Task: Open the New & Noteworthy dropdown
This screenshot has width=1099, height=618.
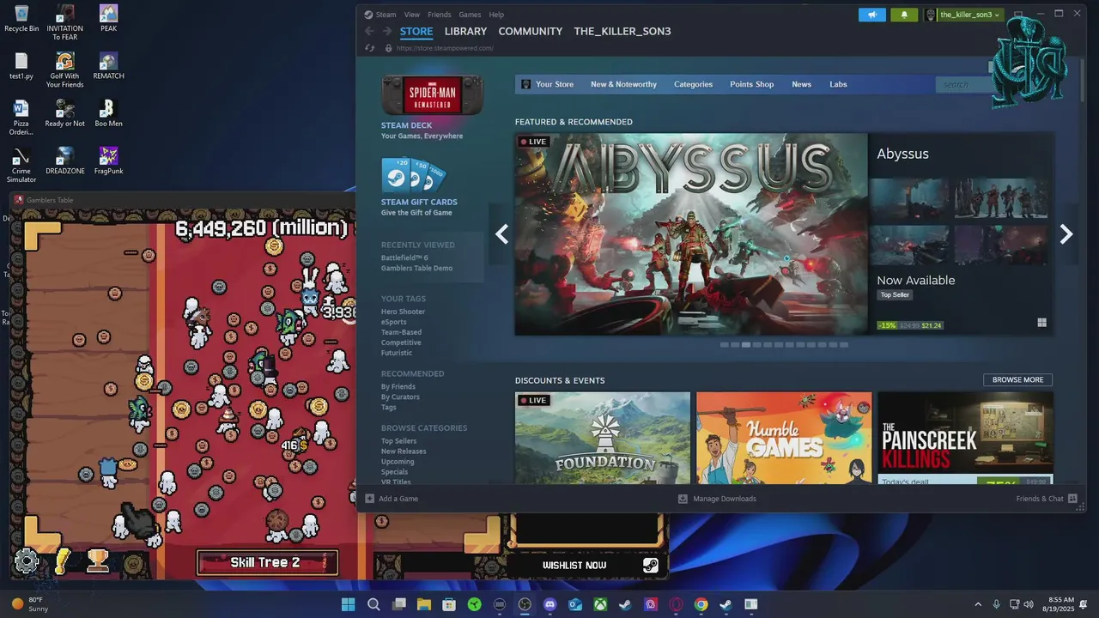Action: [x=623, y=84]
